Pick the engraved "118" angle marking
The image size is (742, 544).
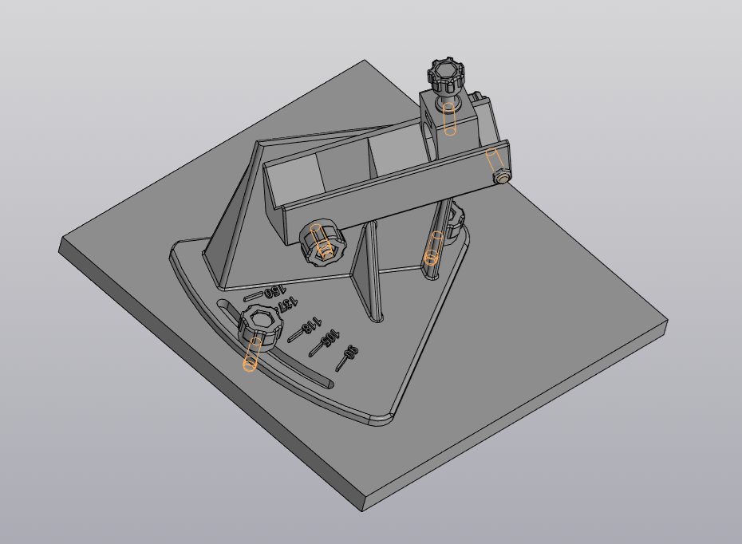point(311,325)
